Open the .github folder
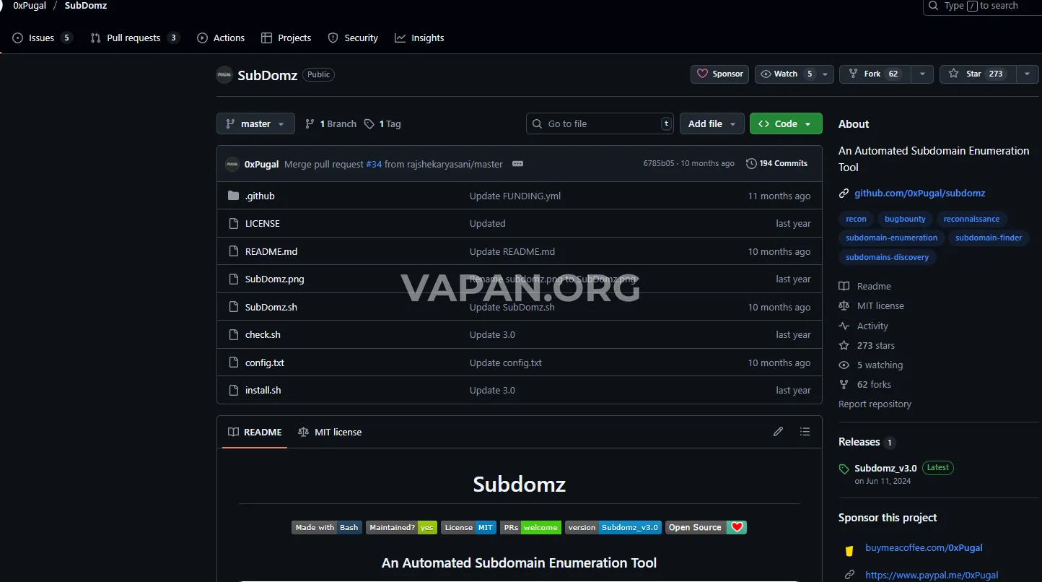The width and height of the screenshot is (1042, 582). [x=260, y=196]
